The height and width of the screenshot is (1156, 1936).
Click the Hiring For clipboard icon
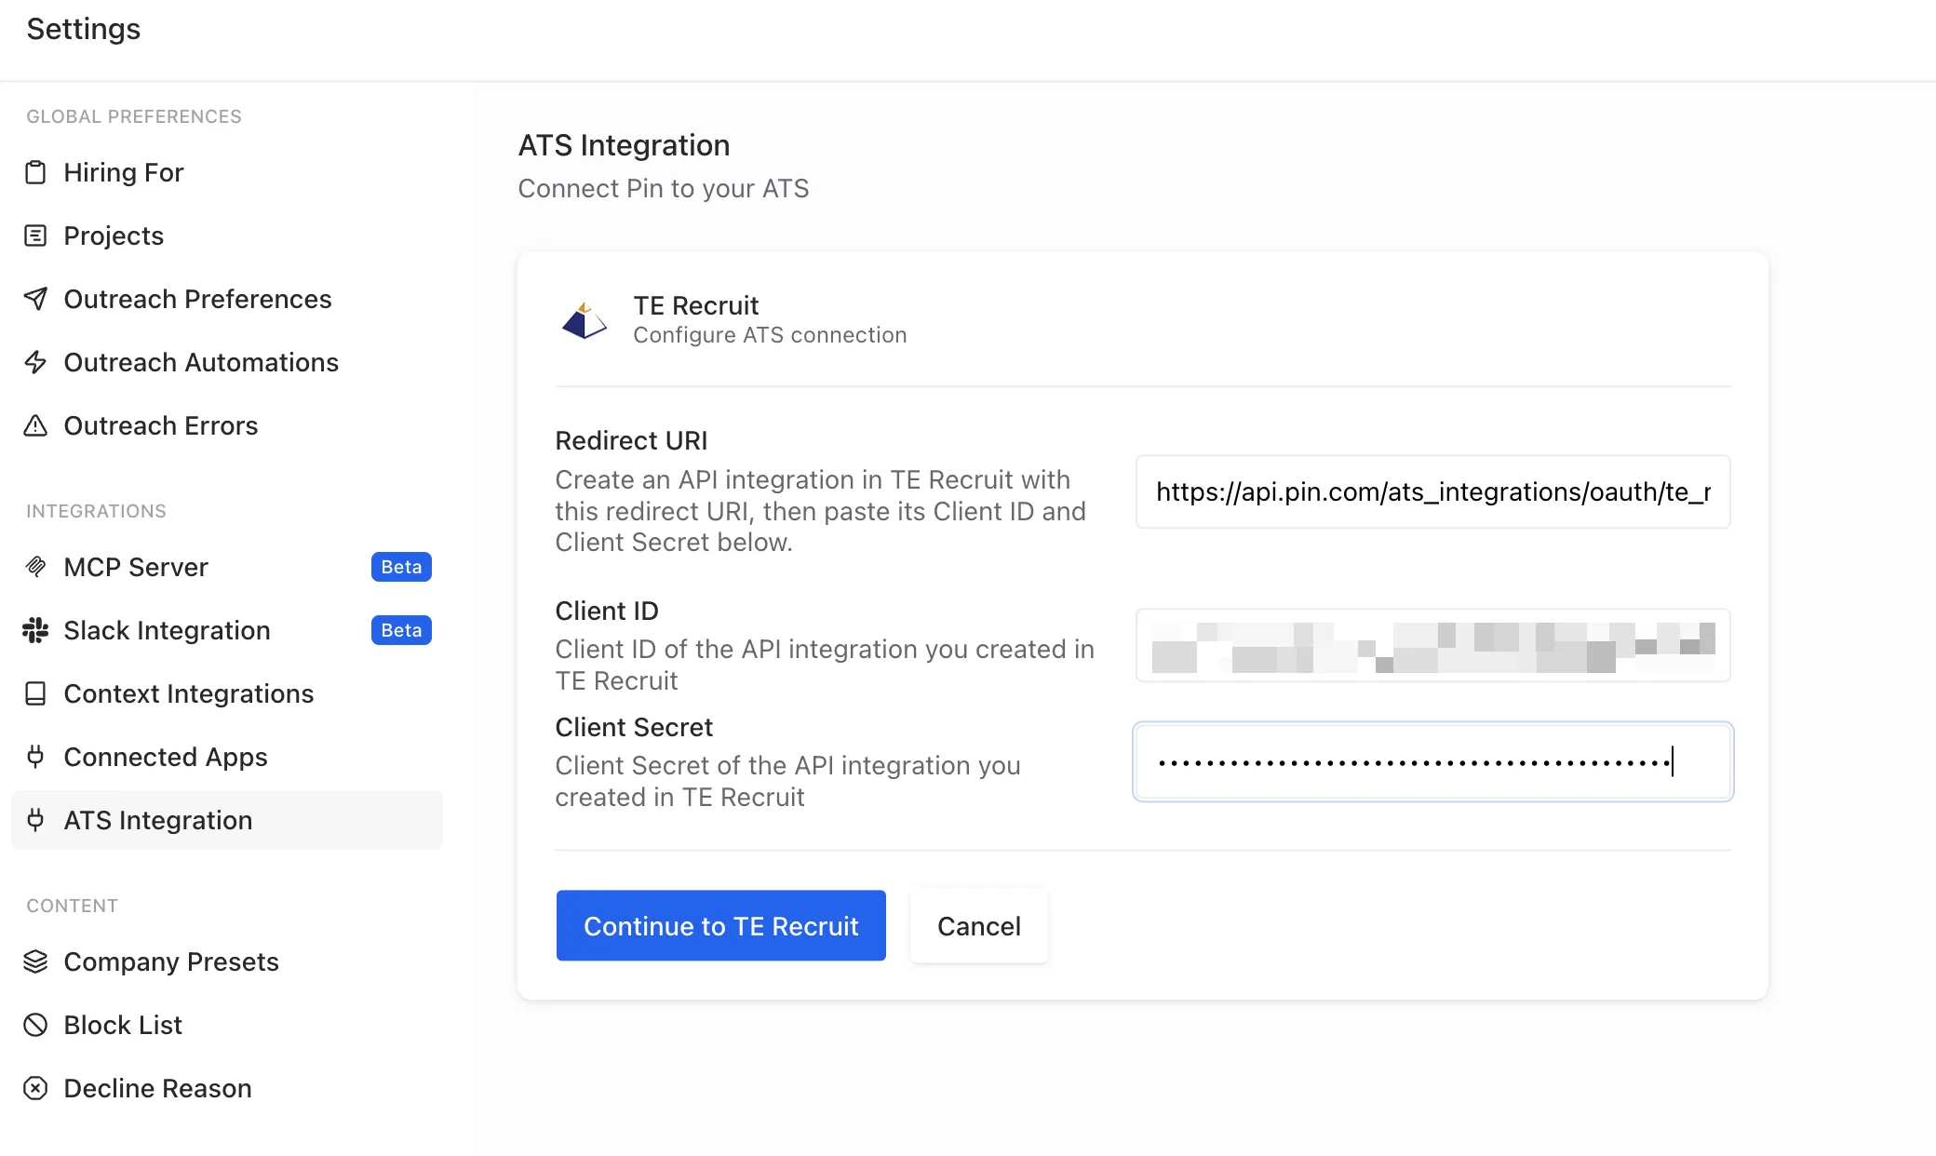pos(35,172)
